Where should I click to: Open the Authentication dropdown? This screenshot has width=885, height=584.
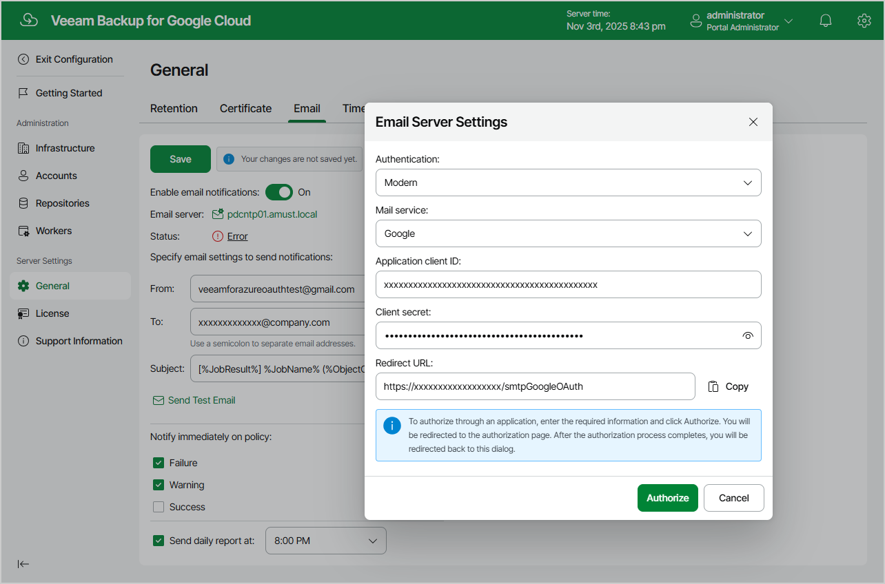[x=569, y=182]
